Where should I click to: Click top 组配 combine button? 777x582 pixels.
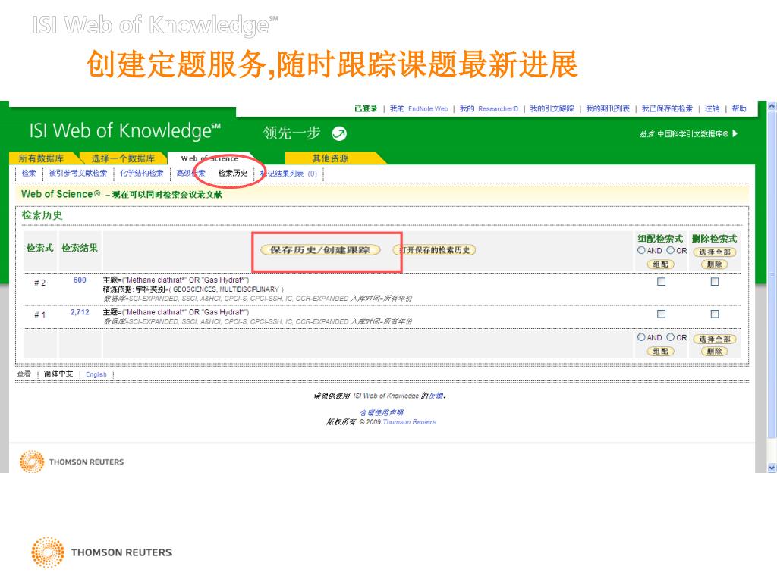661,264
